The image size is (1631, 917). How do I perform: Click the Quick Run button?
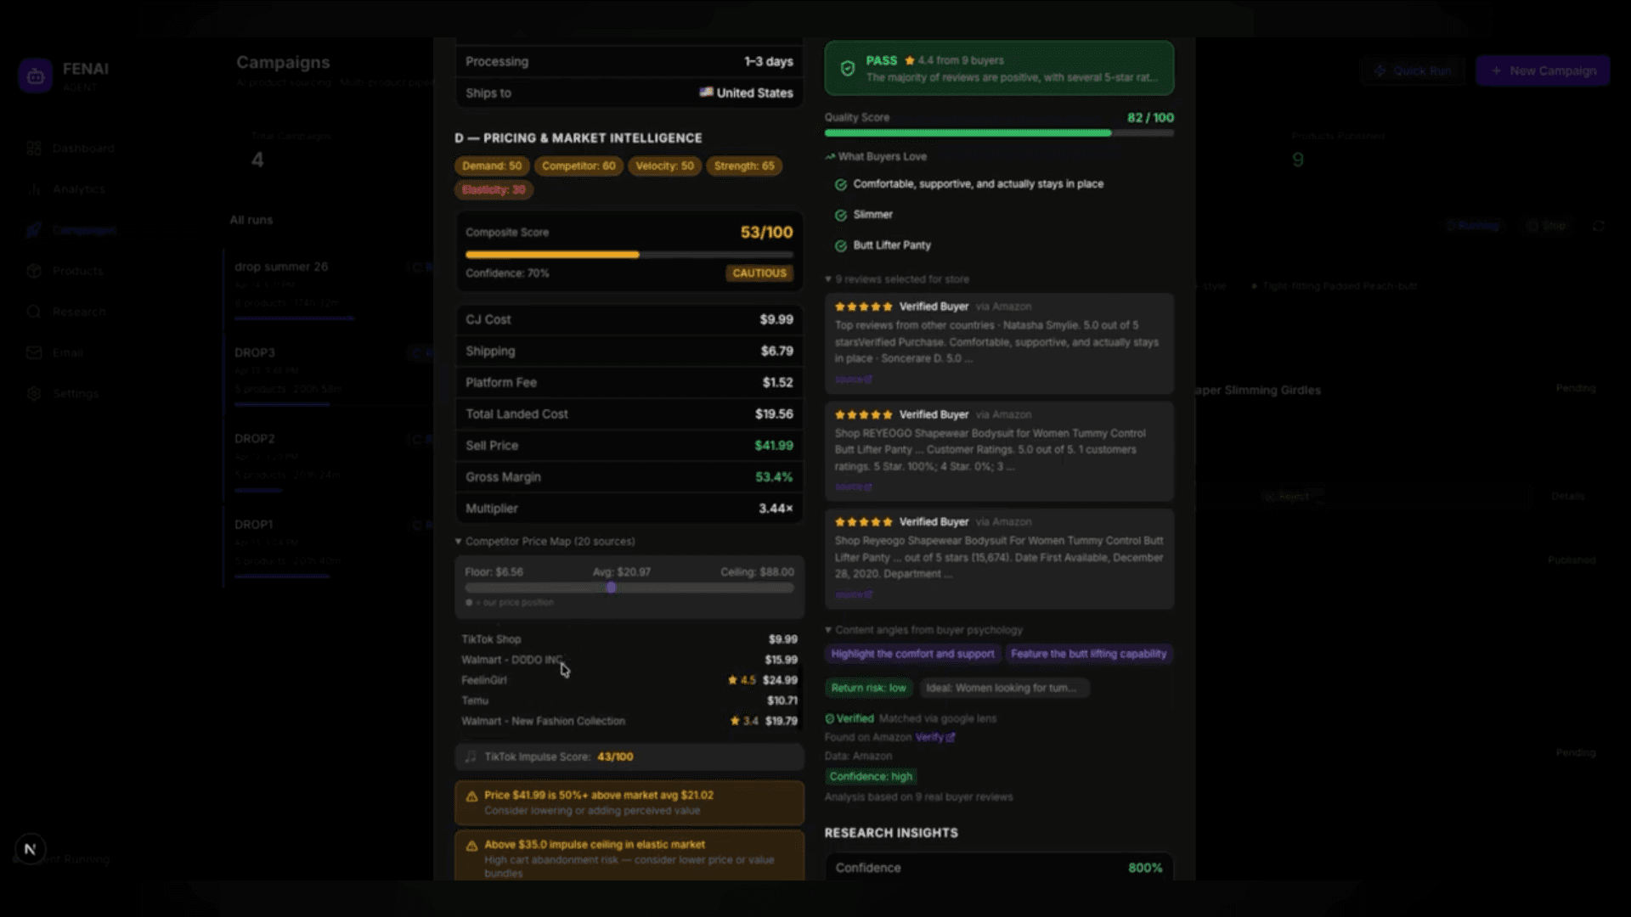pos(1412,70)
